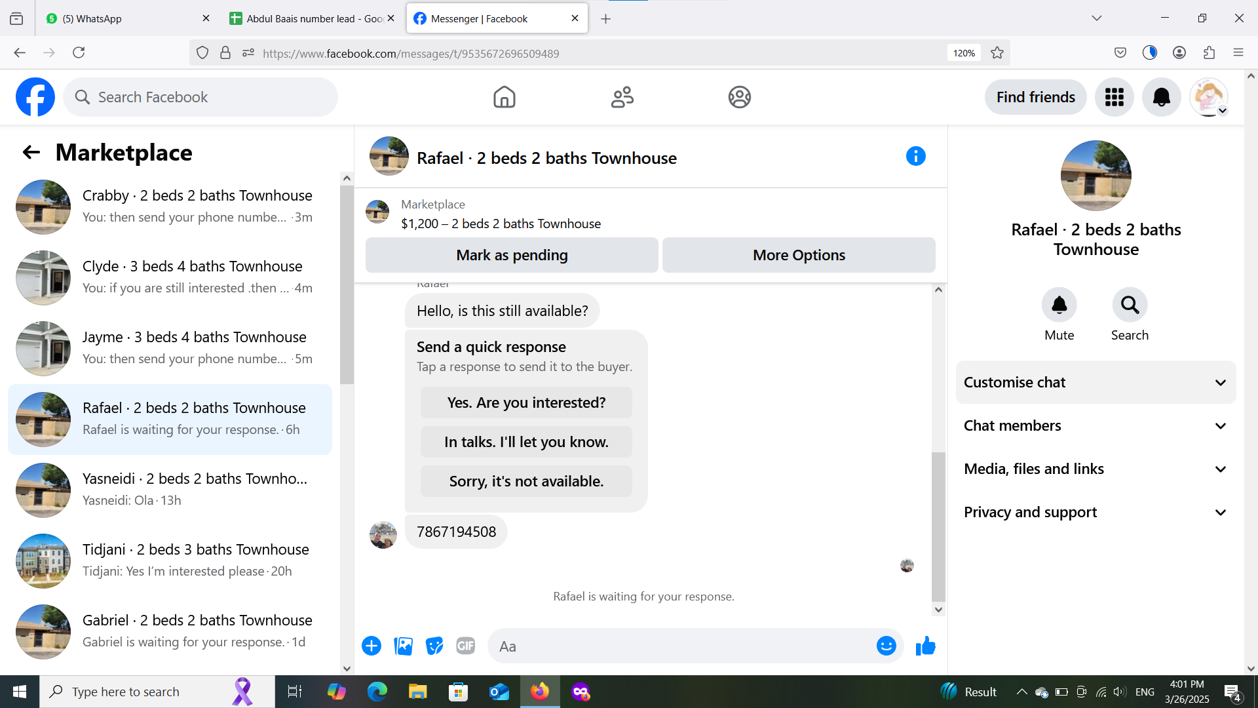Open Microsoft Edge from the taskbar
Image resolution: width=1258 pixels, height=708 pixels.
(x=377, y=692)
